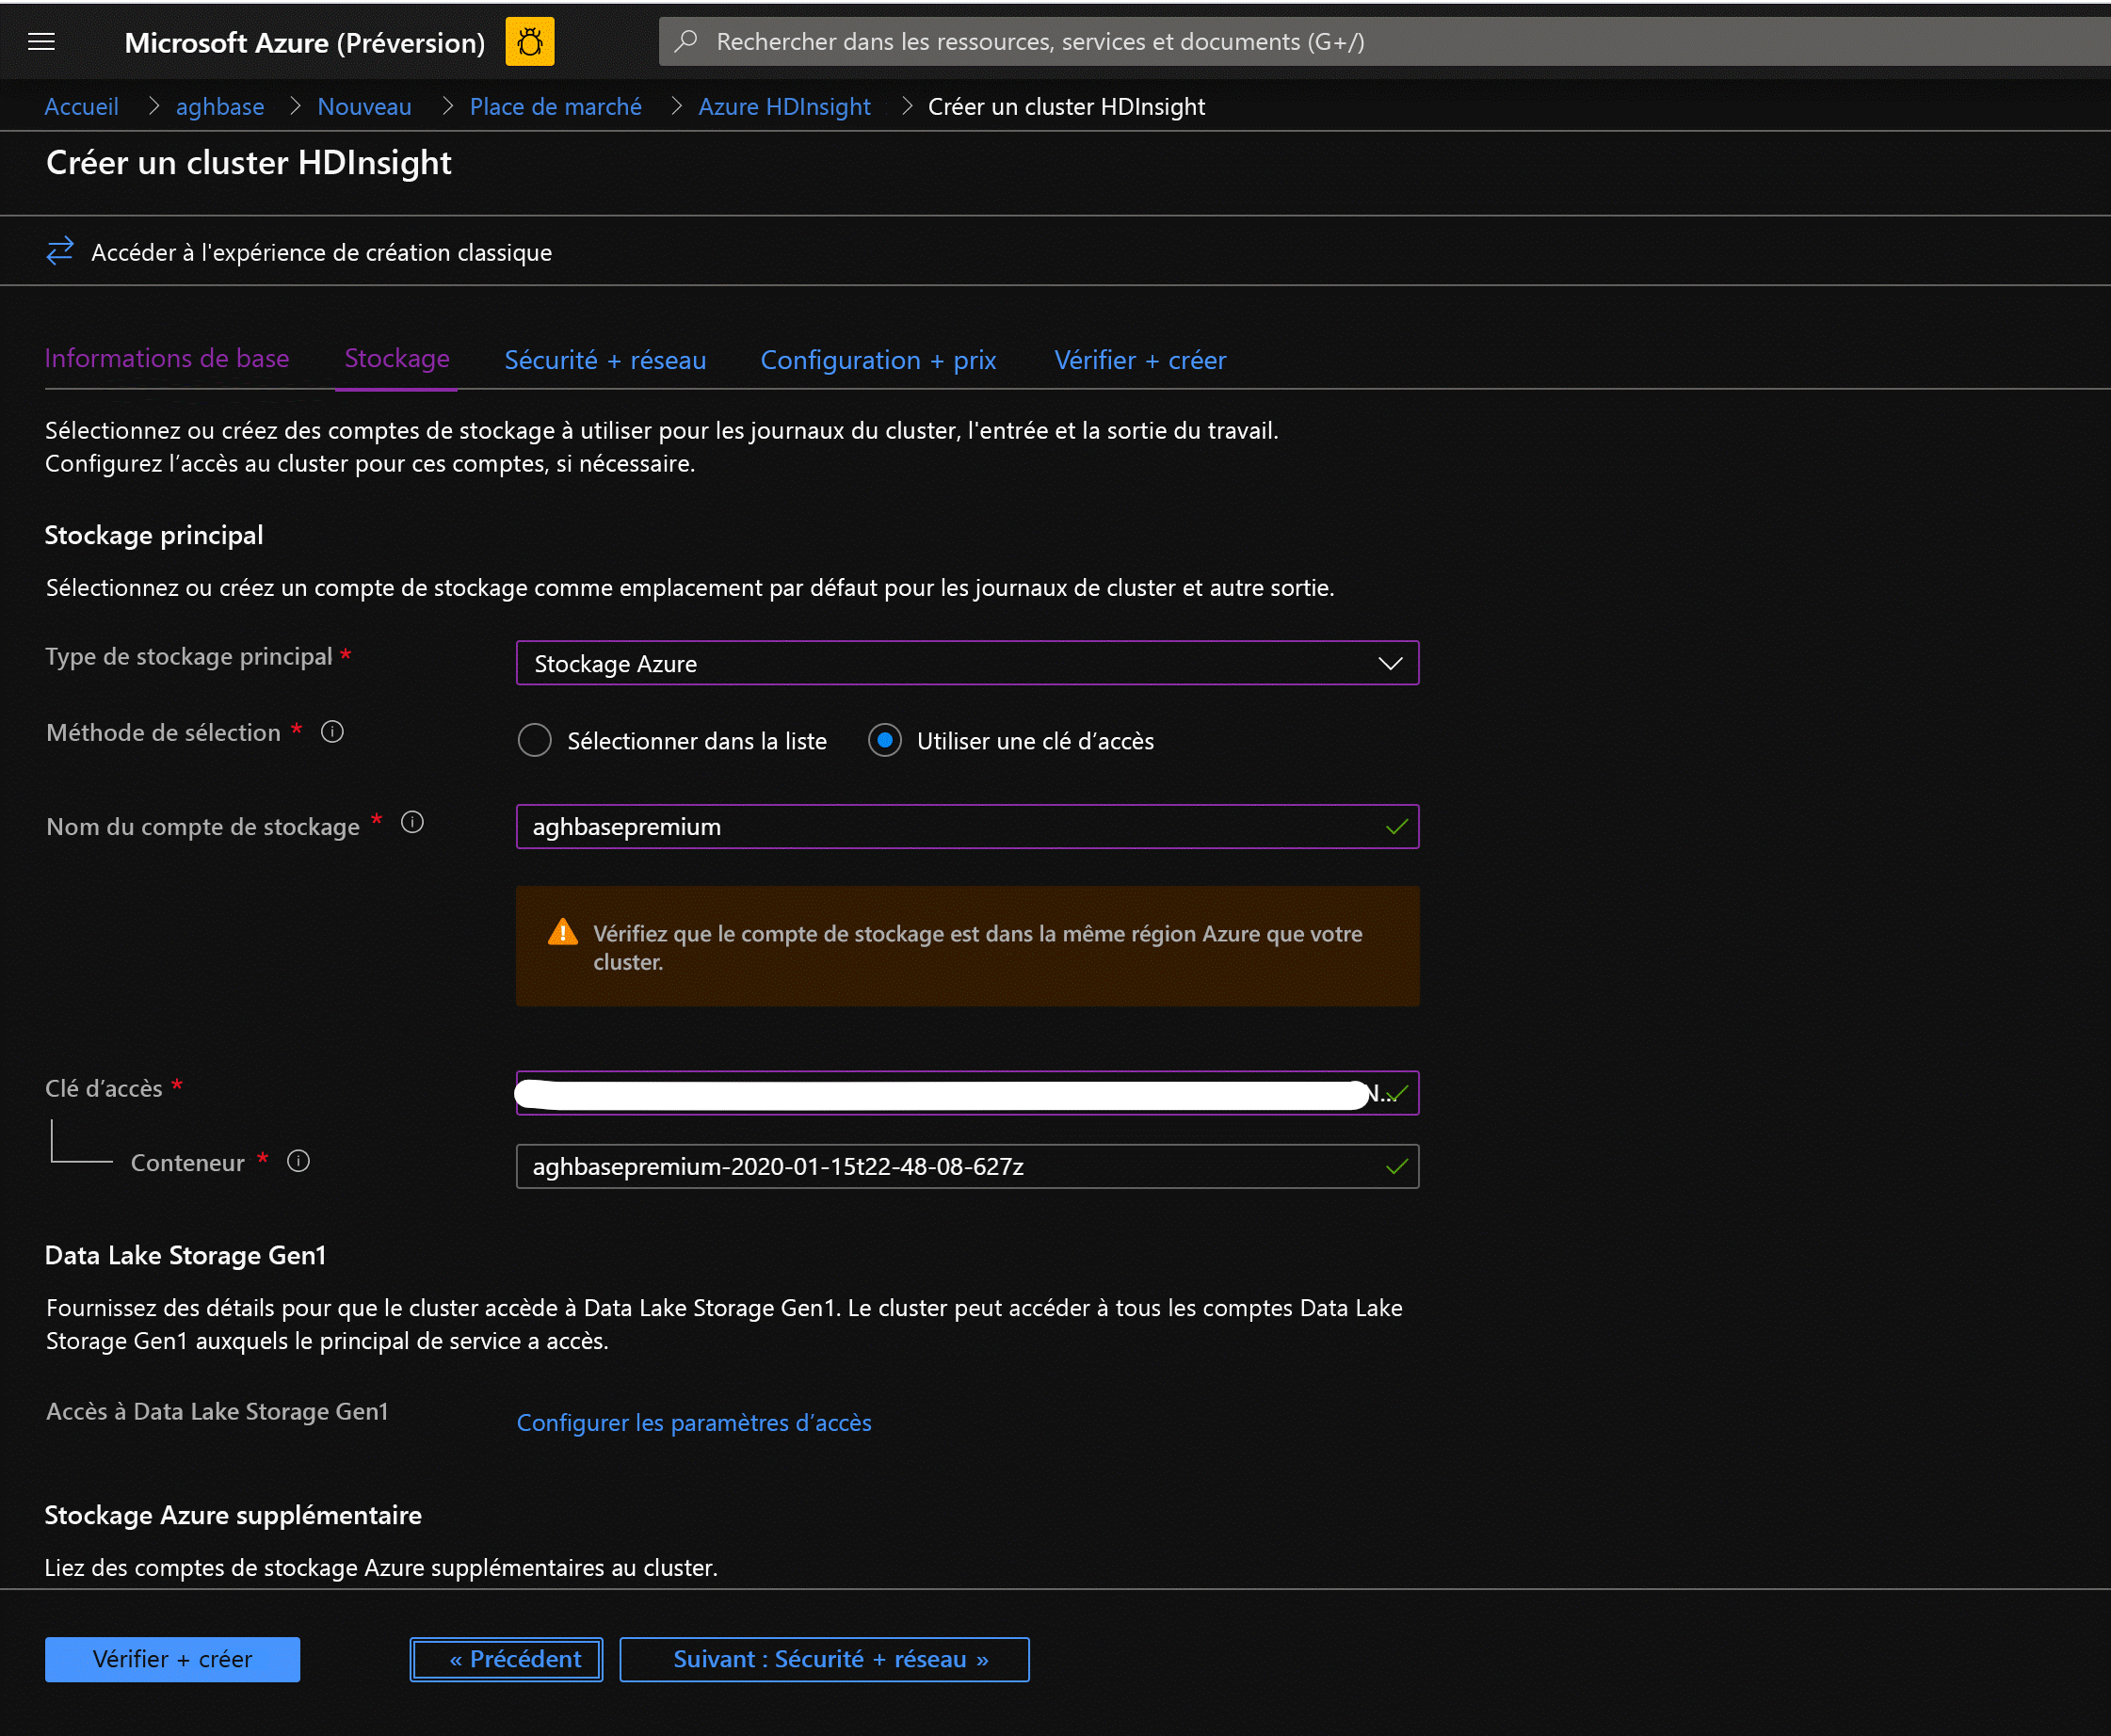This screenshot has height=1736, width=2111.
Task: Focus the resource search box
Action: coord(1384,41)
